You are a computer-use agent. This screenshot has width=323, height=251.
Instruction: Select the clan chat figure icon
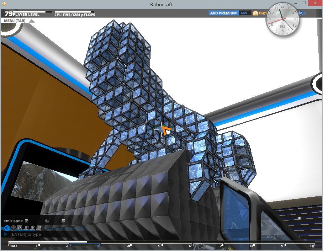(13, 228)
